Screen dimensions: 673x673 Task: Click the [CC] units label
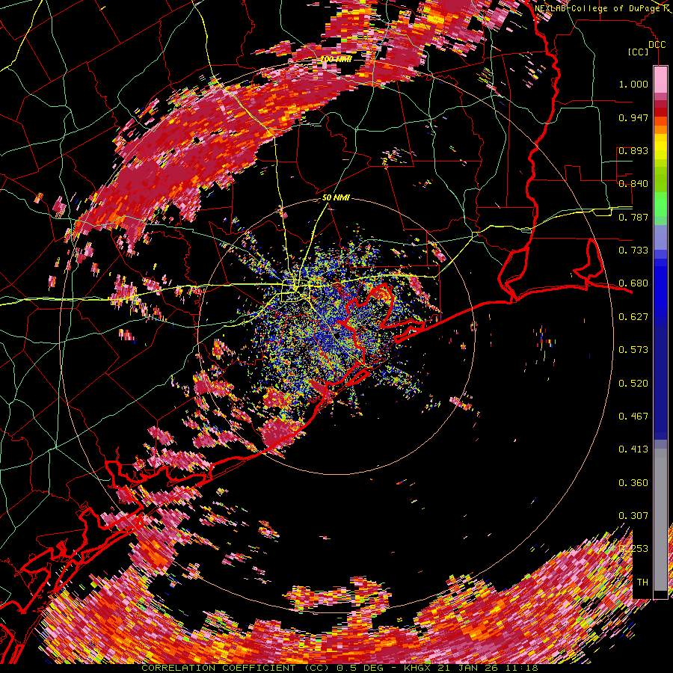(639, 52)
